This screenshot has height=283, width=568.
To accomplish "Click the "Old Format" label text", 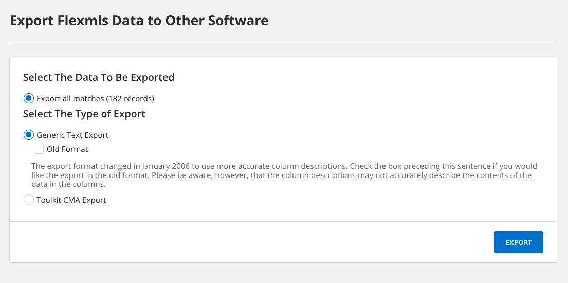I will pos(67,149).
